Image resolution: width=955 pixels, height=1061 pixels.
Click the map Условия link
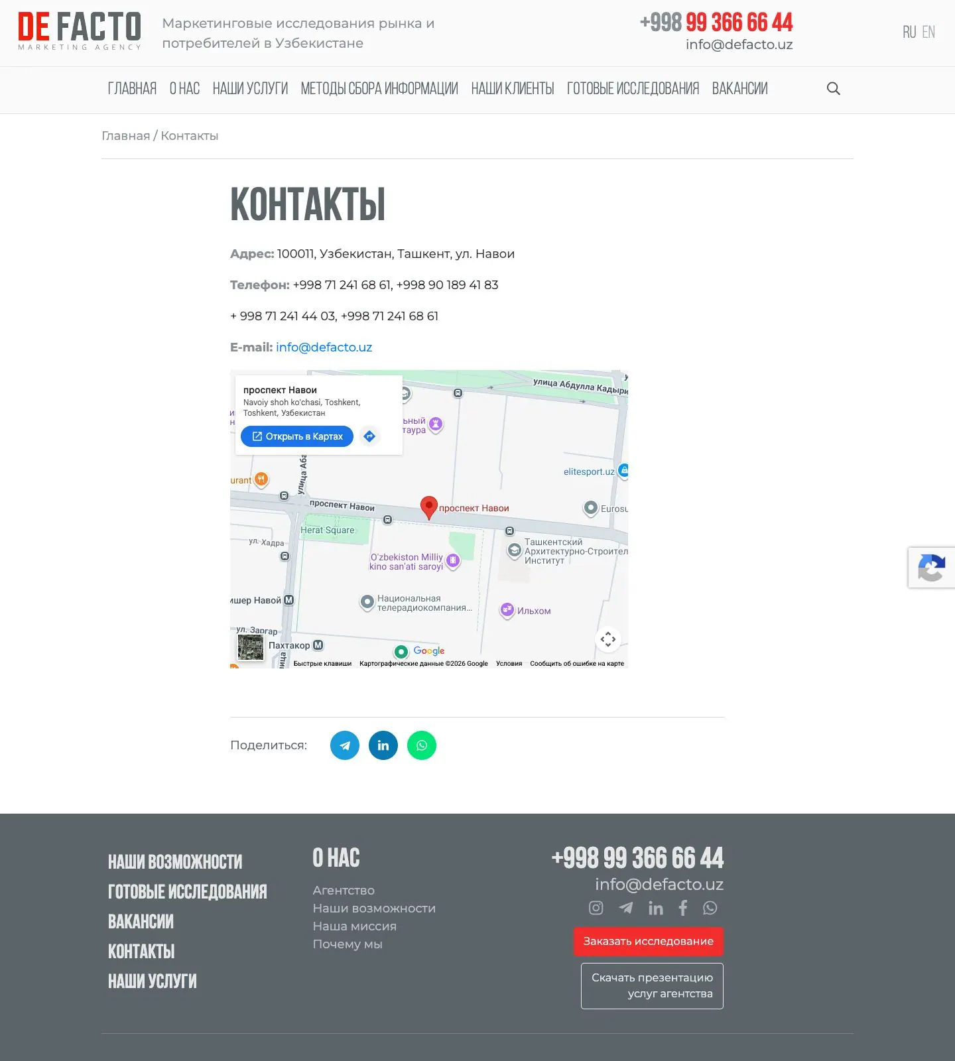coord(509,663)
